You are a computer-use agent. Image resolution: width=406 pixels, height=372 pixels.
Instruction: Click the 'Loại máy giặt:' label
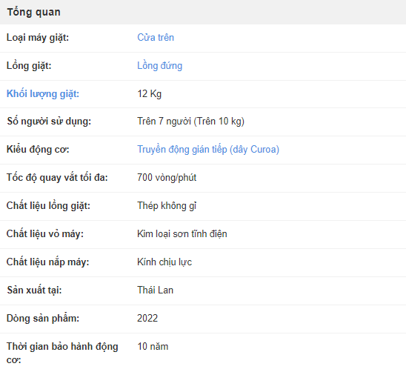coord(38,38)
